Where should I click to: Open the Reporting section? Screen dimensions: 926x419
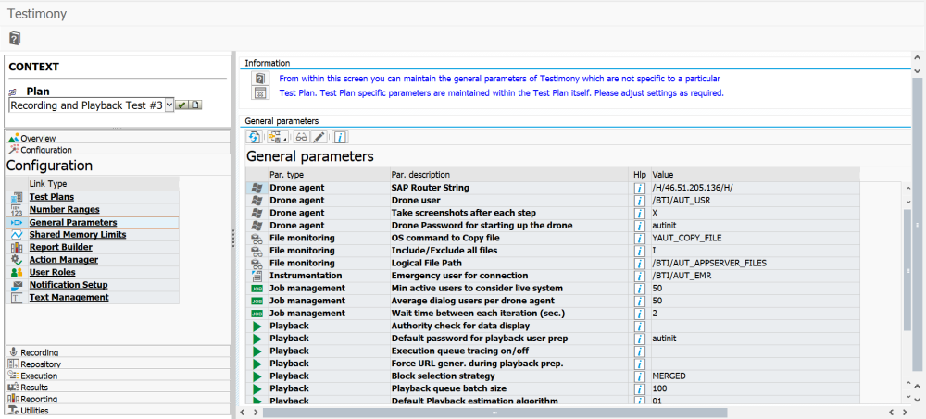[117, 399]
